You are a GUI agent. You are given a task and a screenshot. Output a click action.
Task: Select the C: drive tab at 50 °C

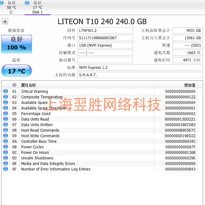(11, 7)
